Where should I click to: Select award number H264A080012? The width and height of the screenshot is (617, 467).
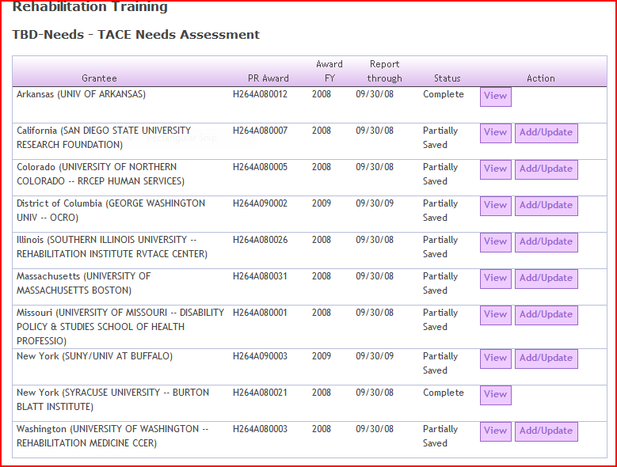pos(260,94)
